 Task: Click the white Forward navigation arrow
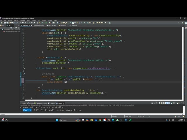[x=105, y=23]
